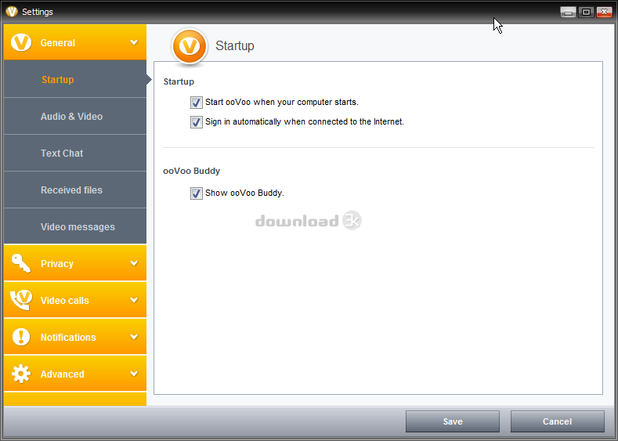Cancel the settings changes

pyautogui.click(x=558, y=421)
